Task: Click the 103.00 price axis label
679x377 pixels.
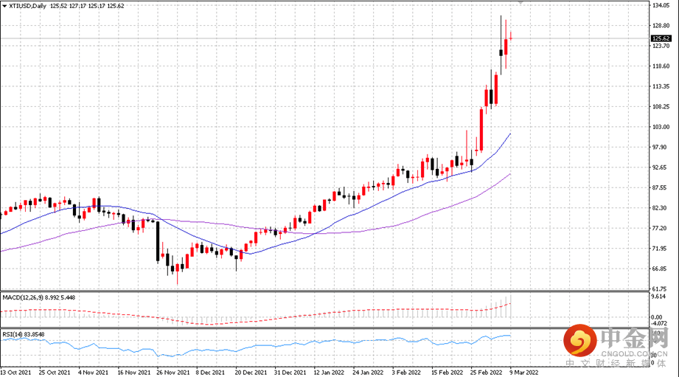Action: pos(661,127)
